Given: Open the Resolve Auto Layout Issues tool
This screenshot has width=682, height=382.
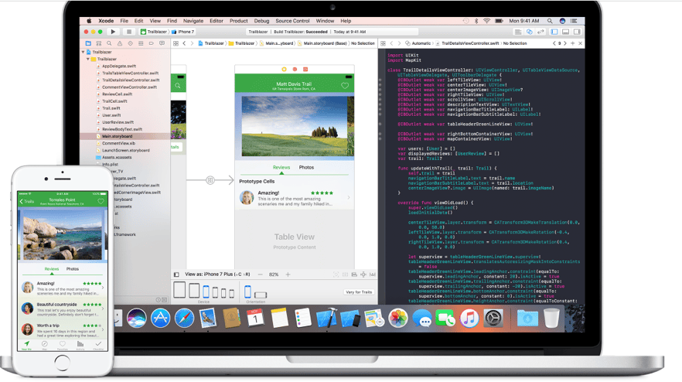Looking at the screenshot, I should 373,275.
